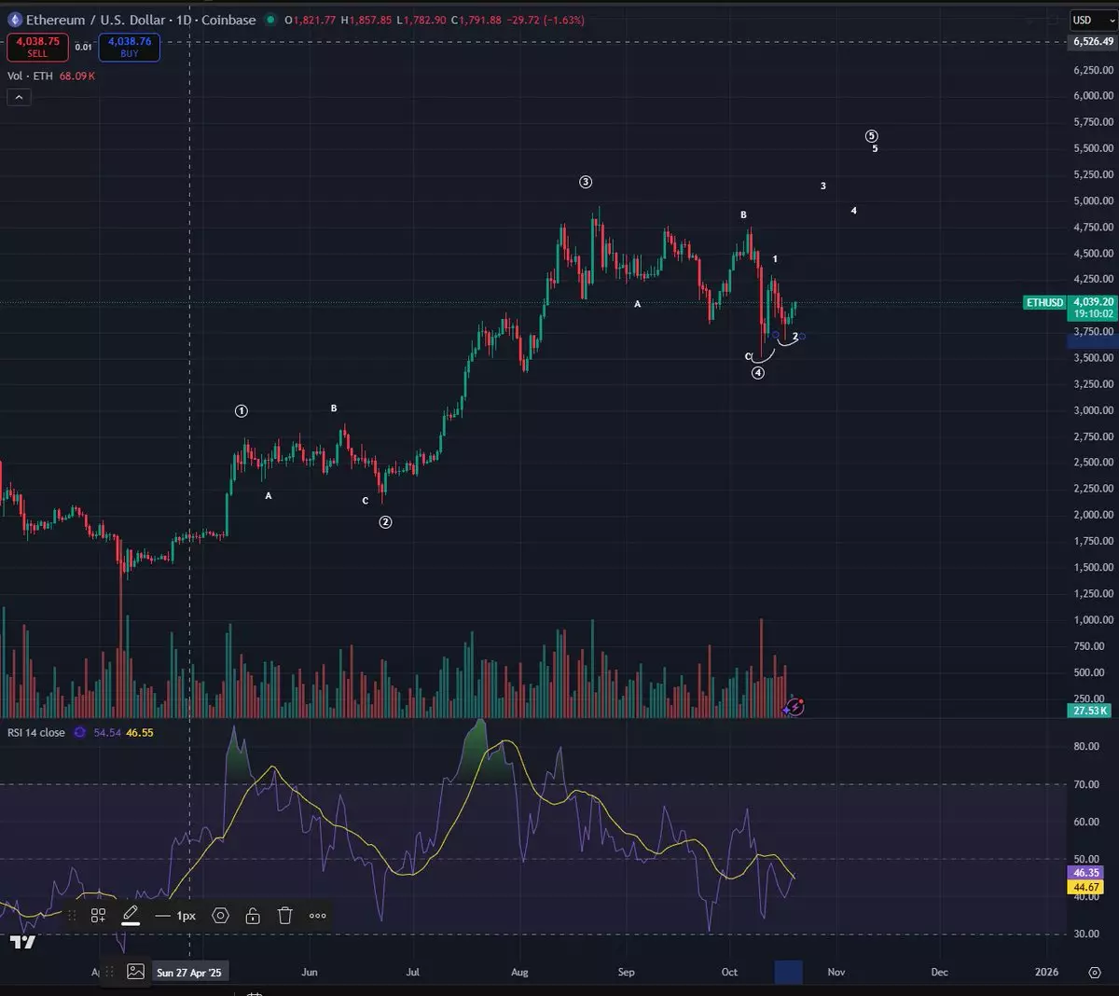Viewport: 1119px width, 996px height.
Task: Open chart settings gear at bottom right
Action: [1095, 972]
